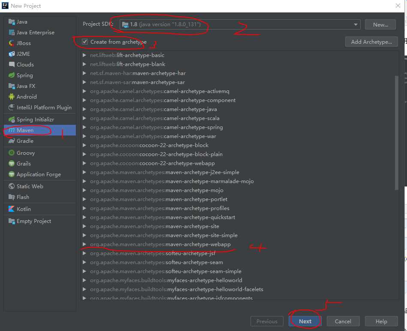This screenshot has height=331, width=407.
Task: Select camel-archetype-scala entry
Action: [155, 118]
